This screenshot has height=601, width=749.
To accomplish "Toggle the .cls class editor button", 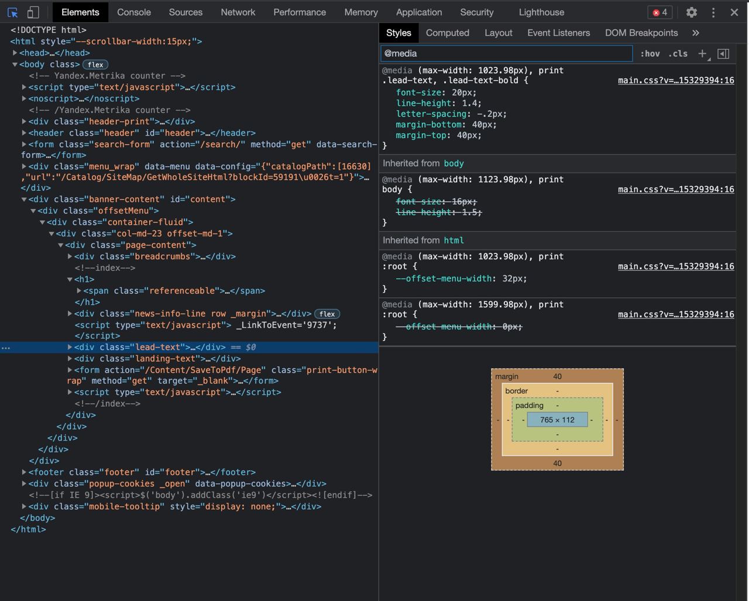I will (678, 54).
